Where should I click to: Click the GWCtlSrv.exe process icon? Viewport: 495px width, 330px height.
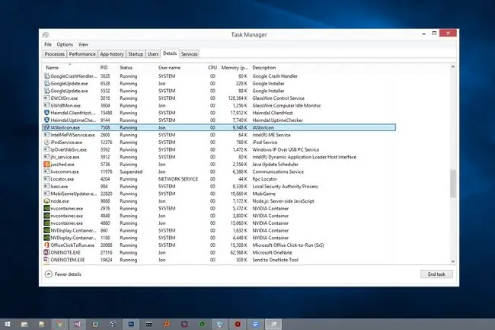tap(46, 98)
